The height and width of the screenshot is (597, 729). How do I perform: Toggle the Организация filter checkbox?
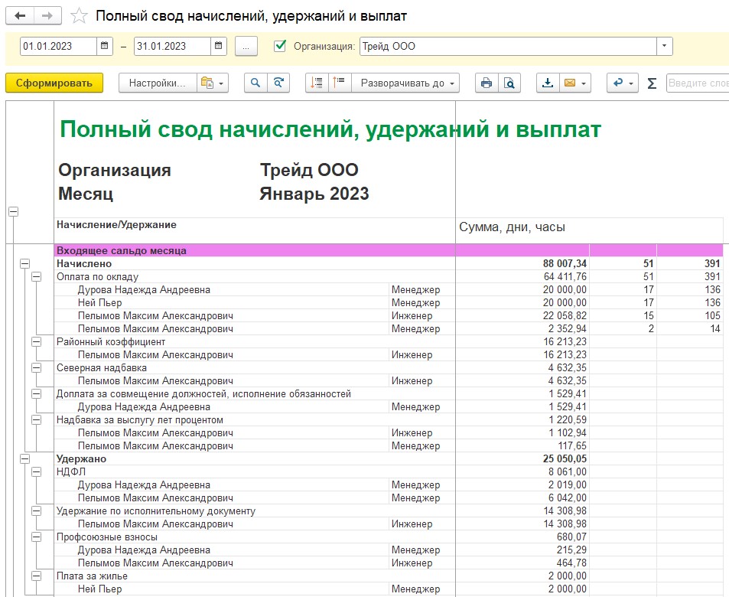280,46
